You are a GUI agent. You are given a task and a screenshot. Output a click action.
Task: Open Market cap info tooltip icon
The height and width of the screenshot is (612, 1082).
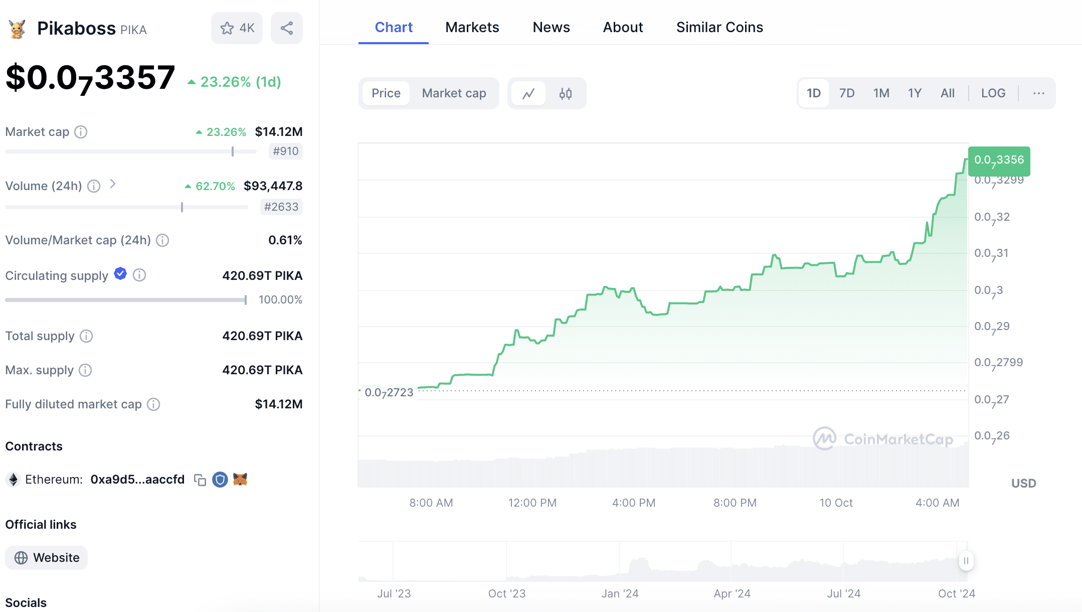tap(81, 132)
